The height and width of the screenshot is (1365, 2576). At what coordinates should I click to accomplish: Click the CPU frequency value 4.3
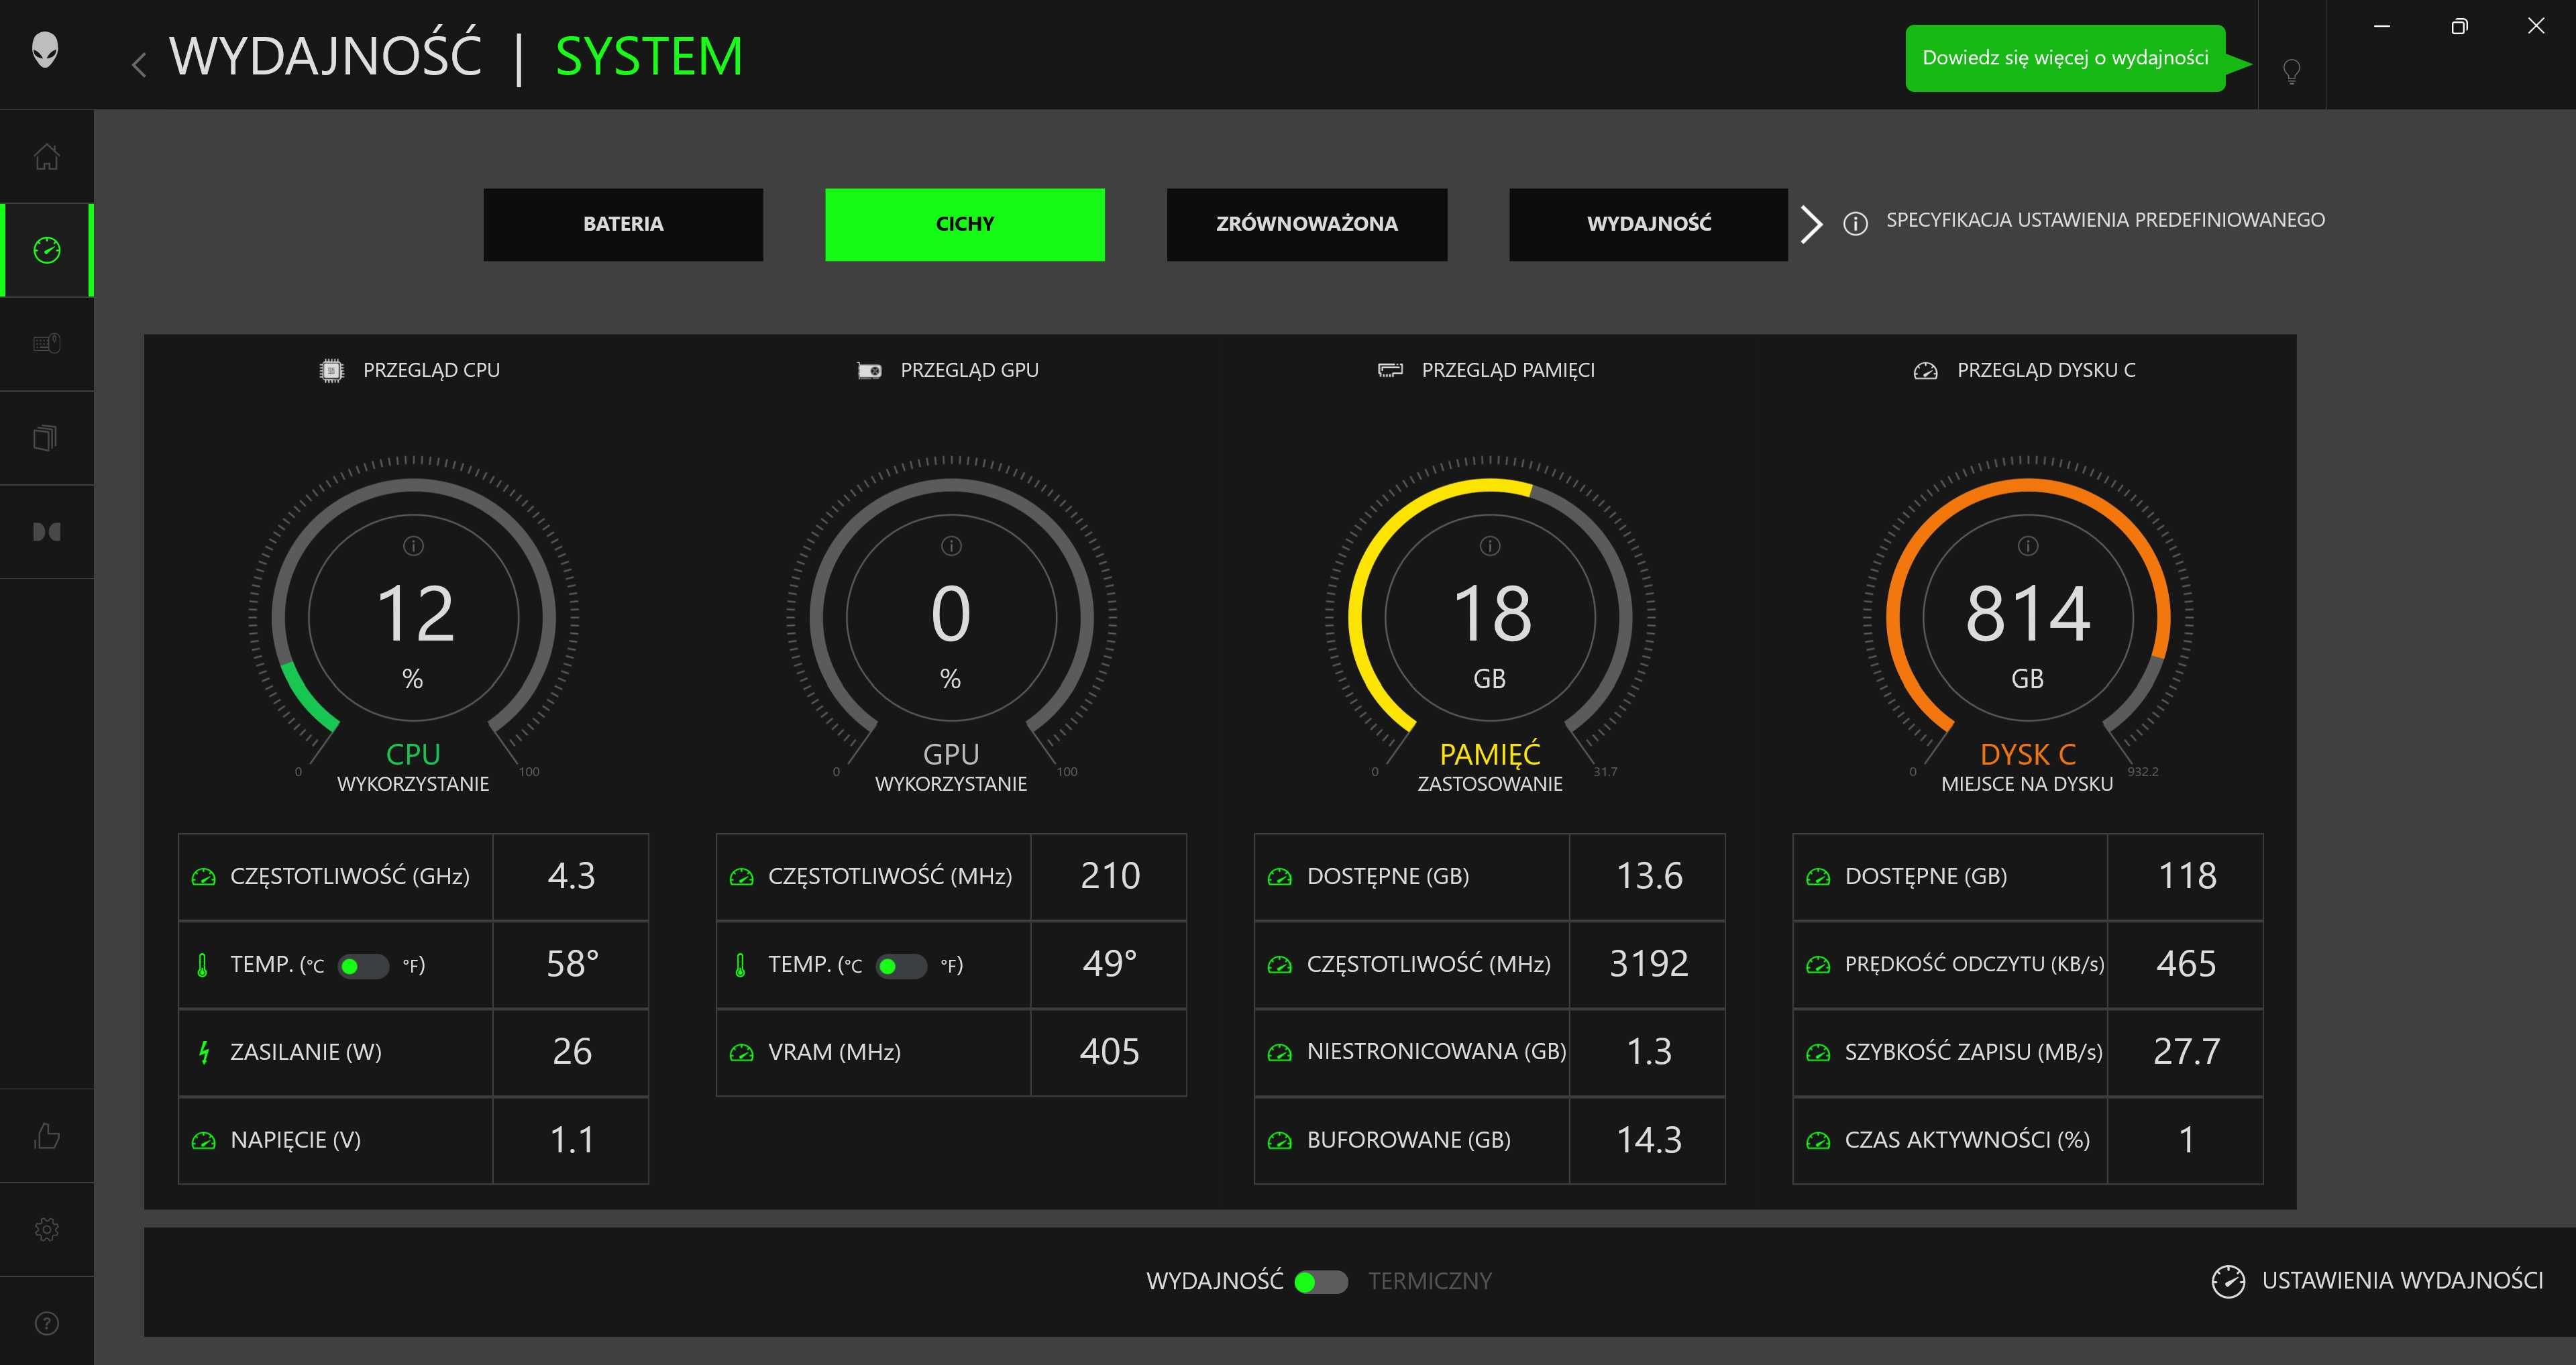point(571,876)
